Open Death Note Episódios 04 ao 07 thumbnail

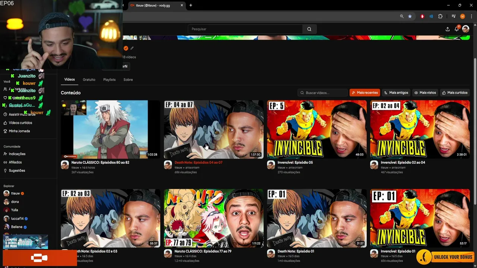(x=214, y=130)
